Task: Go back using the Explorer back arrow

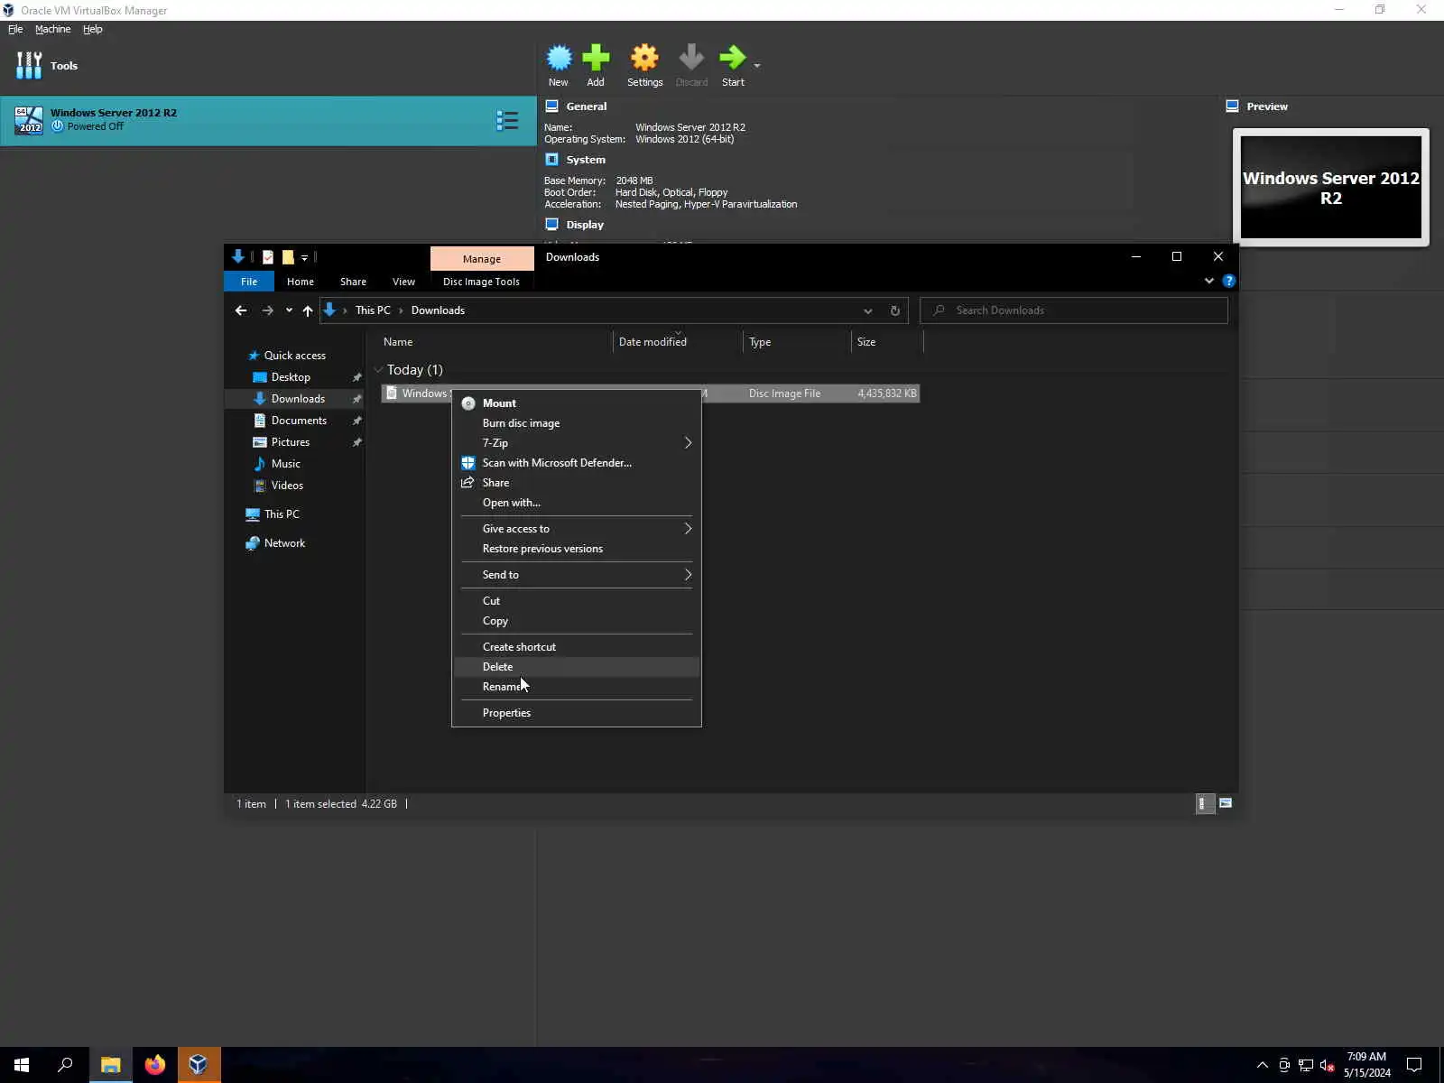Action: pyautogui.click(x=241, y=310)
